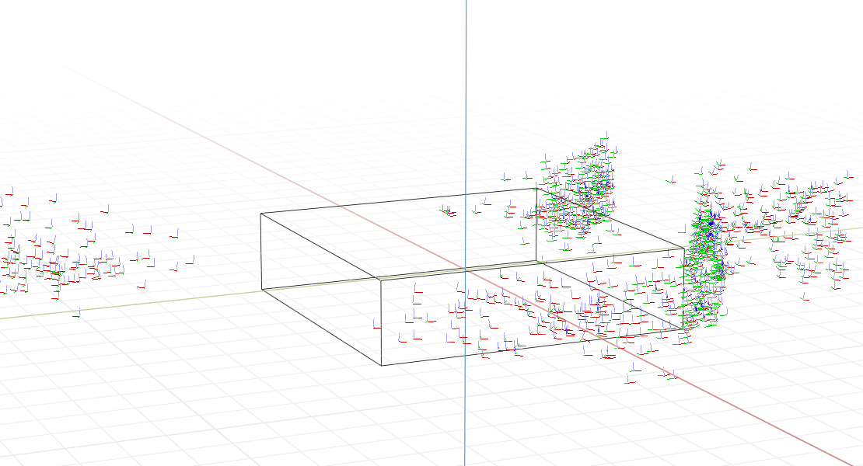Screen dimensions: 863x466
Task: Pick the small isolated frame group on the box top
Action: click(x=449, y=211)
